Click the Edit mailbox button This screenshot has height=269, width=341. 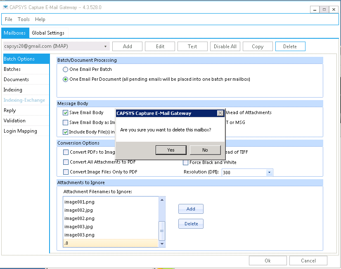160,47
